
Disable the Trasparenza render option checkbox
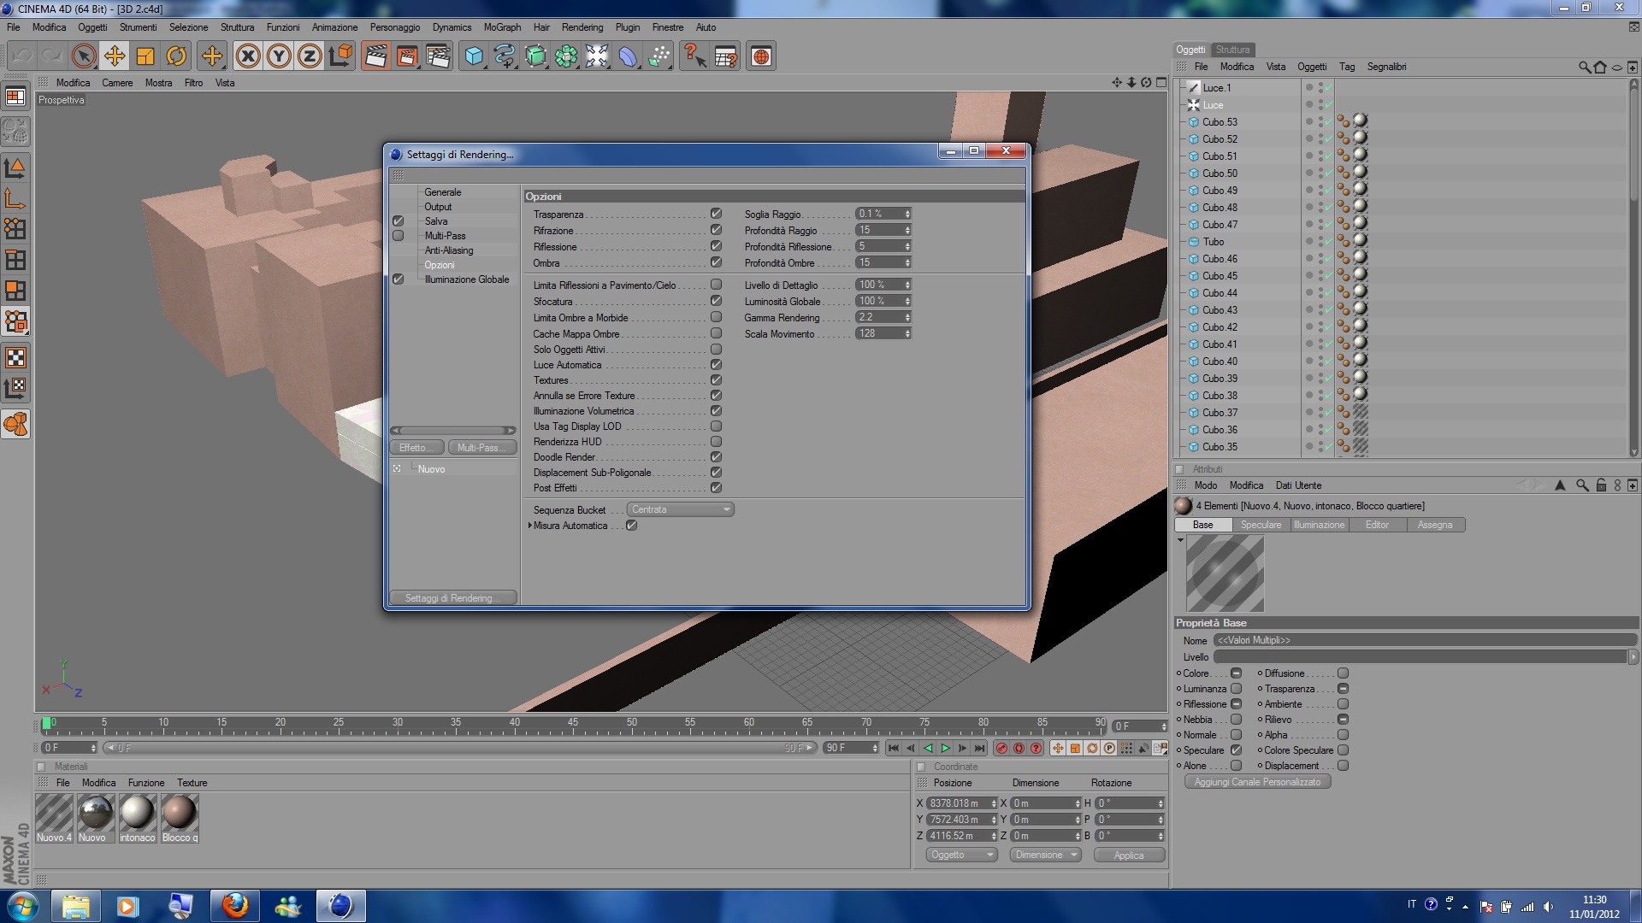(716, 214)
